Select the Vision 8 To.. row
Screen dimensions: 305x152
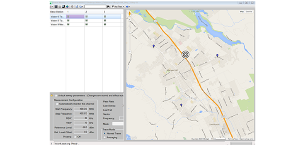[x=85, y=21]
